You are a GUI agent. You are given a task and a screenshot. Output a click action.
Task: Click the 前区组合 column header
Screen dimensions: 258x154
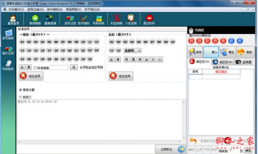[x=221, y=72]
